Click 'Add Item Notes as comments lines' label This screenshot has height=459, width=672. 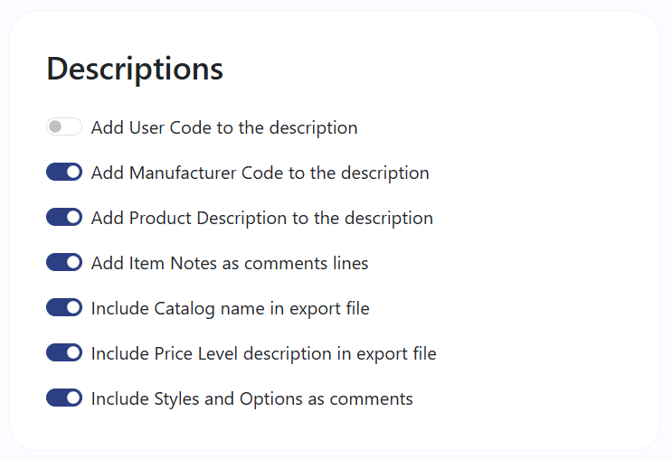point(230,263)
